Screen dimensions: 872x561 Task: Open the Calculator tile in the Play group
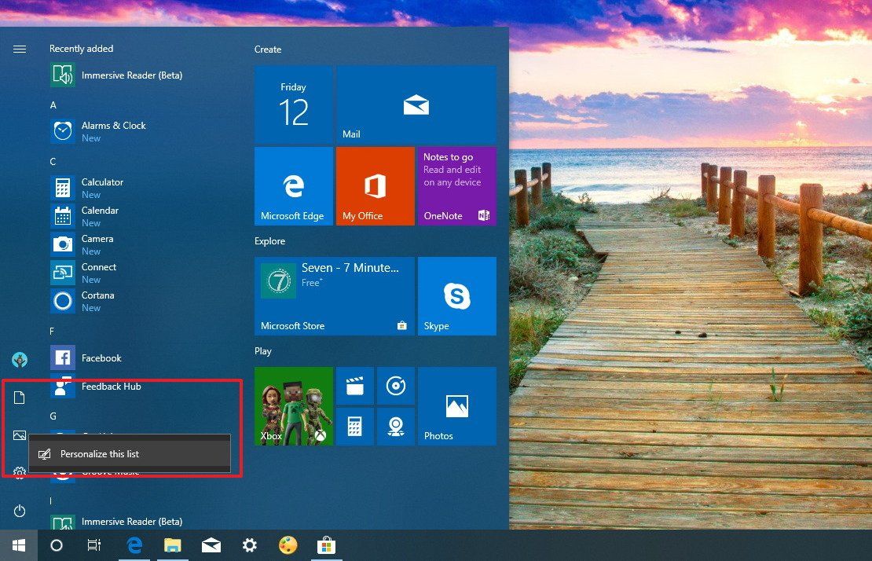coord(355,426)
